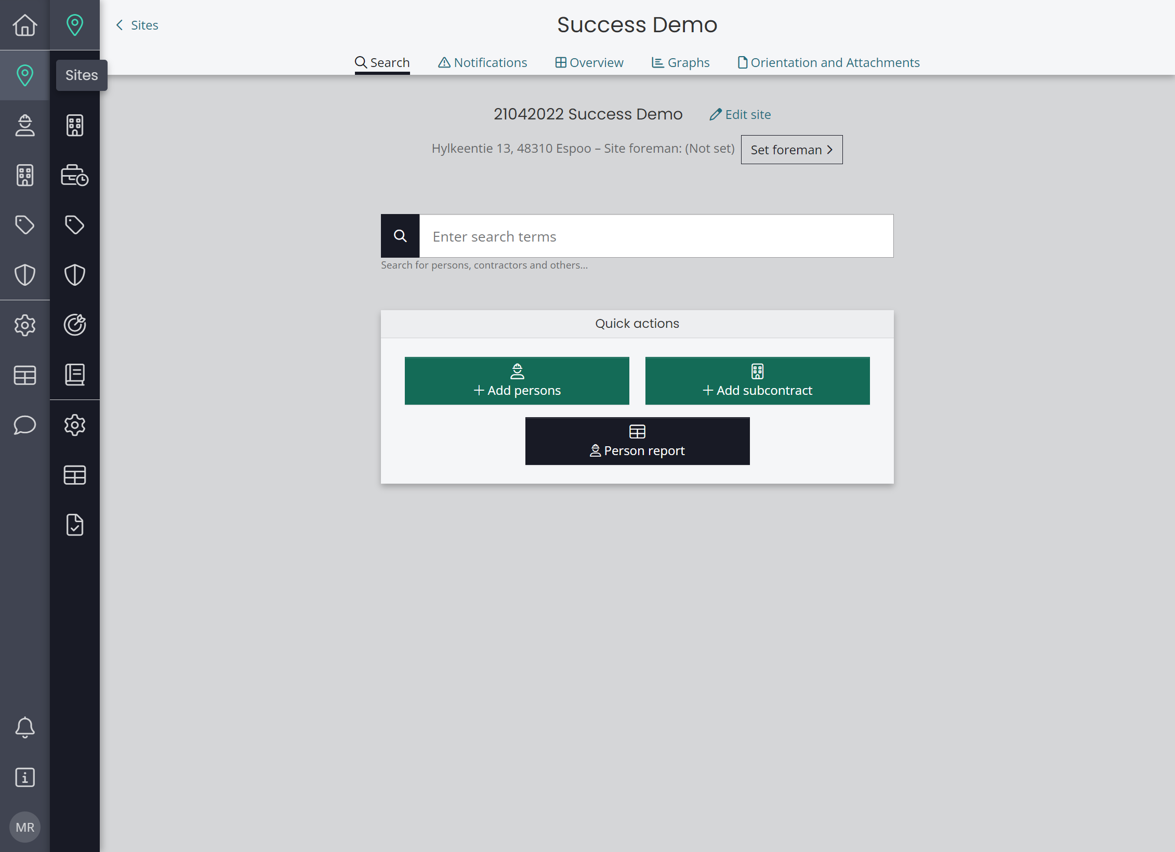Image resolution: width=1175 pixels, height=852 pixels.
Task: Open the Person report button
Action: [x=637, y=441]
